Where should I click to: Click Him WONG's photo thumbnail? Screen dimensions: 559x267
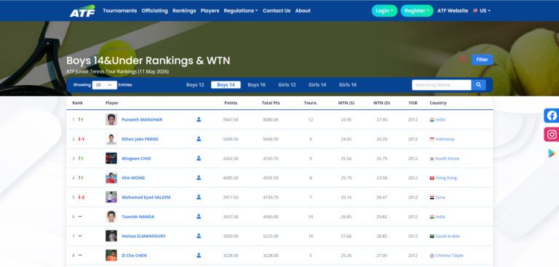click(x=111, y=178)
